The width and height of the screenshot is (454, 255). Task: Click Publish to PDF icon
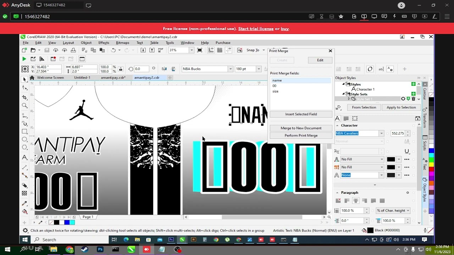pyautogui.click(x=161, y=50)
